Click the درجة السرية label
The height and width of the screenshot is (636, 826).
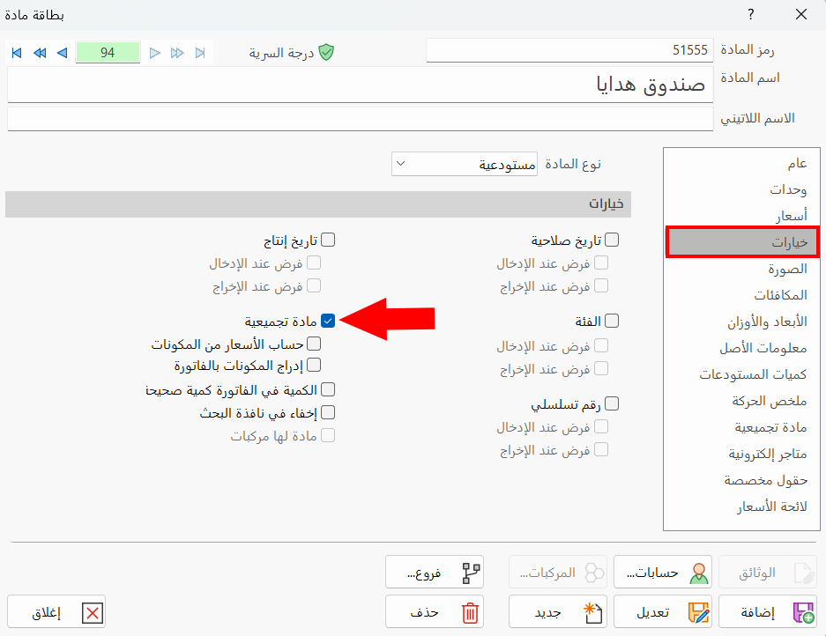[x=281, y=53]
